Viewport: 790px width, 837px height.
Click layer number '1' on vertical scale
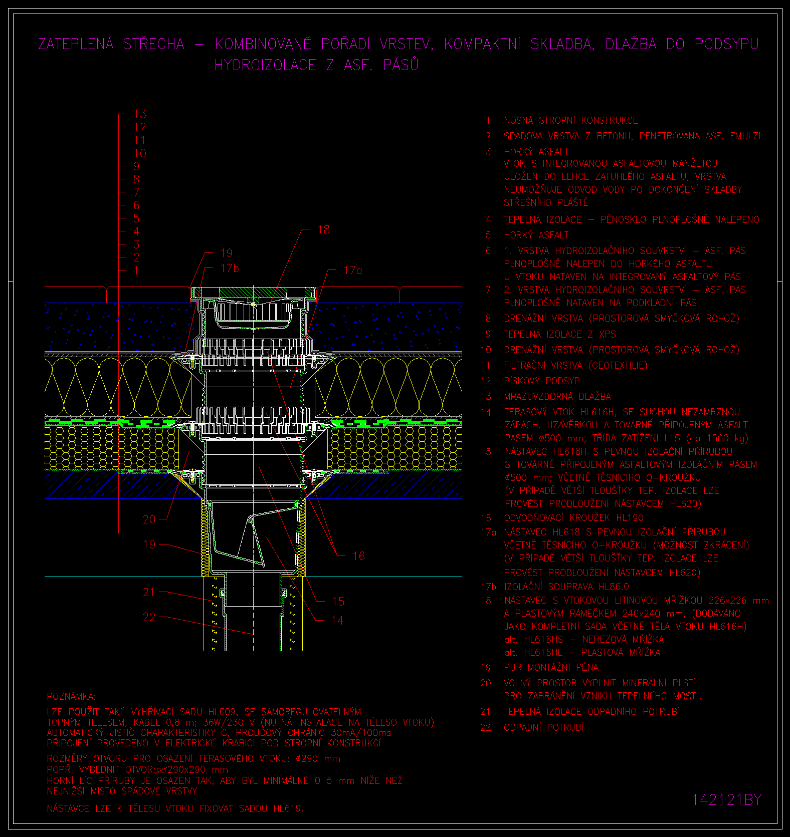coord(136,270)
